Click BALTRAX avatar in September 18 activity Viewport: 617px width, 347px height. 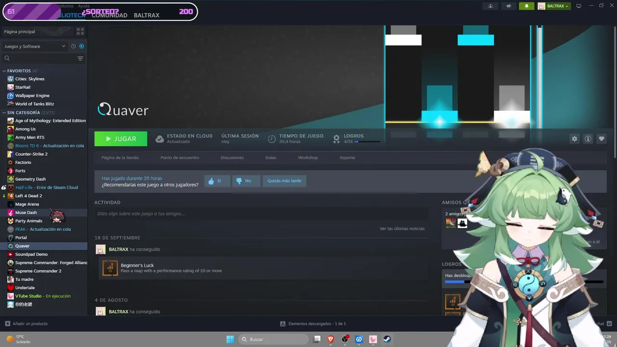coord(100,249)
